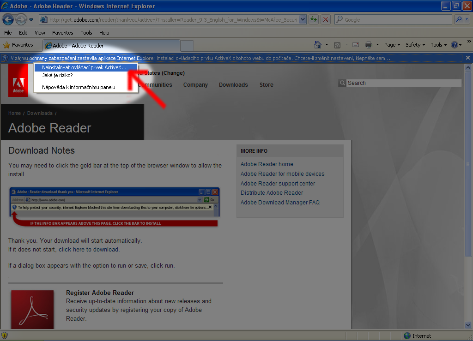Open a new tab with the blank tab button

coord(187,46)
